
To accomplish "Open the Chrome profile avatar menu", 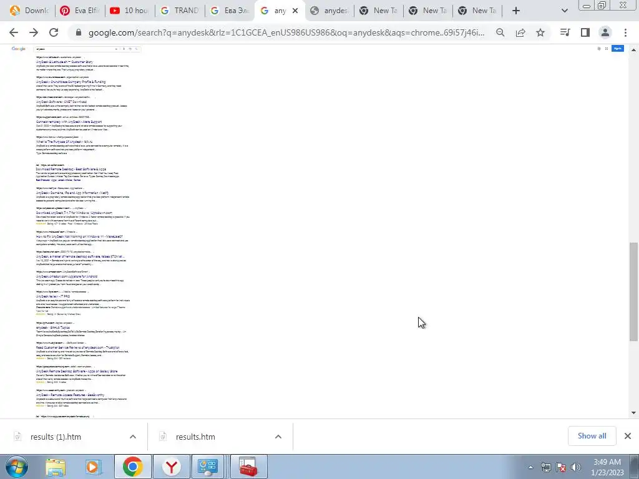I will point(605,32).
